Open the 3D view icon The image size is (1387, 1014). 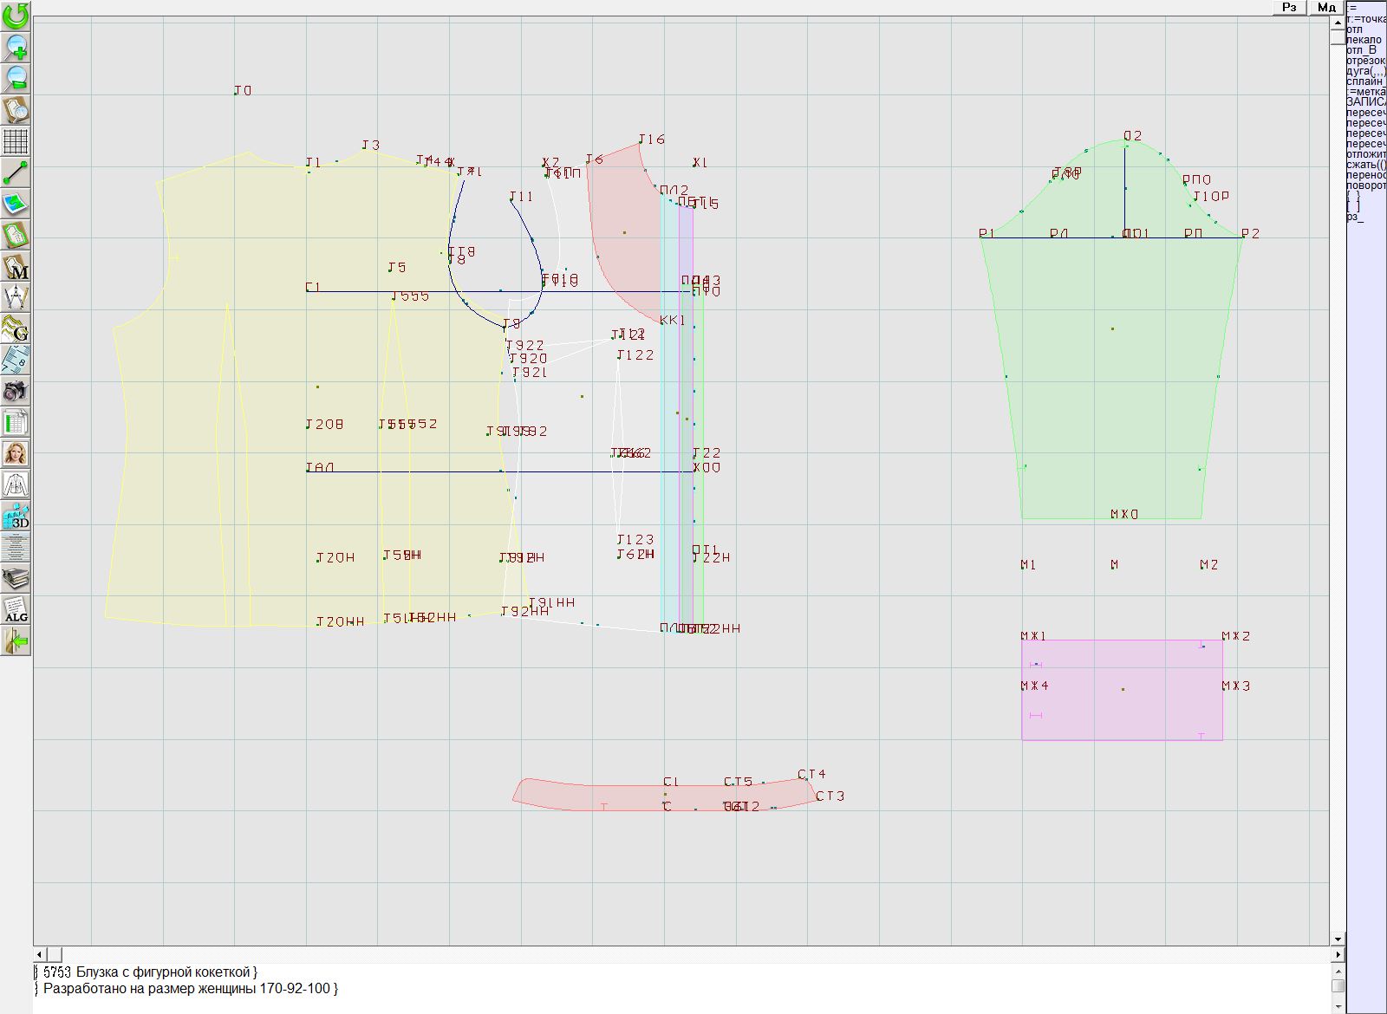[16, 516]
